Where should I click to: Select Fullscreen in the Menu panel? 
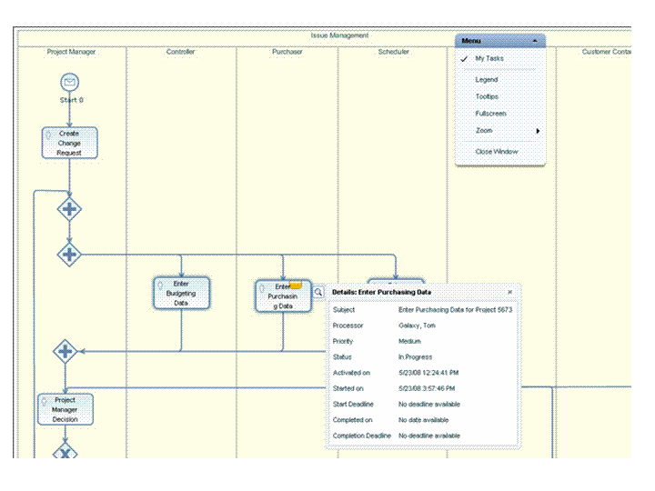click(490, 114)
